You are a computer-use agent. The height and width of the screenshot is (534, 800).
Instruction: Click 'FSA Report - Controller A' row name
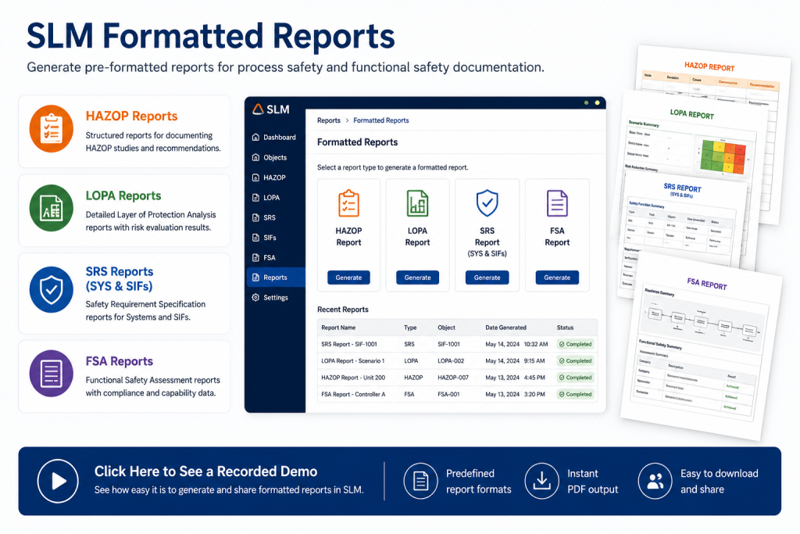click(353, 394)
